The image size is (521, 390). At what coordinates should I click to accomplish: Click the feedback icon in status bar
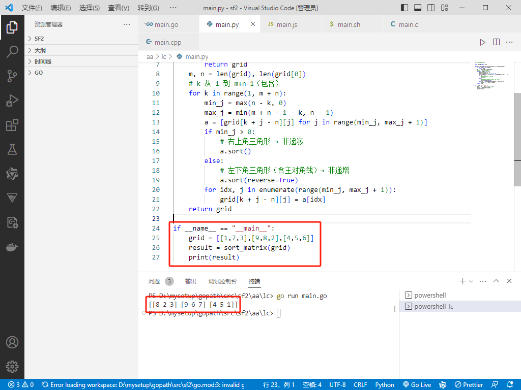(495, 385)
